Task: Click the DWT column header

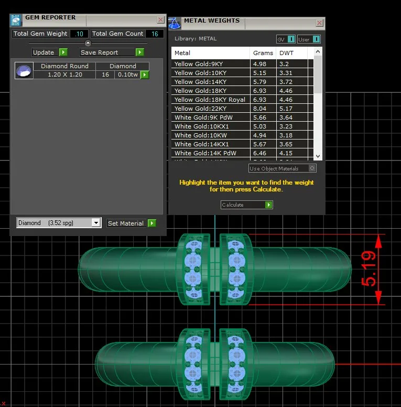Action: (x=292, y=53)
